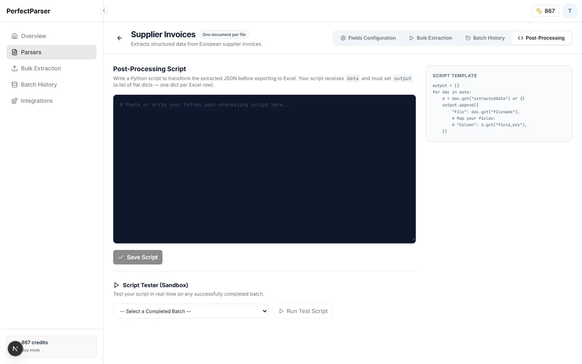
Task: Open the Select a Completed Batch dropdown
Action: (x=191, y=311)
